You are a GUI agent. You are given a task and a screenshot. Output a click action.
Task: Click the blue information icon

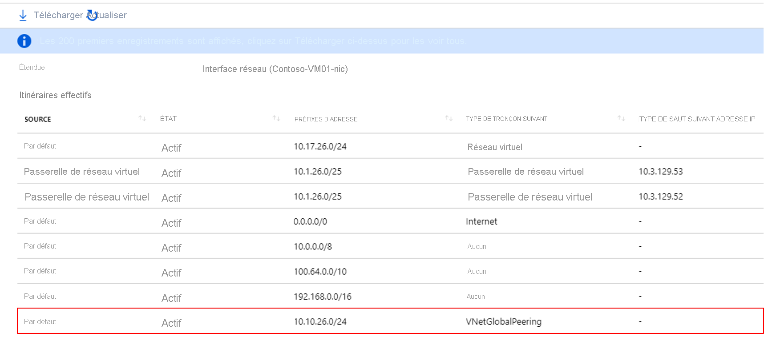[24, 41]
